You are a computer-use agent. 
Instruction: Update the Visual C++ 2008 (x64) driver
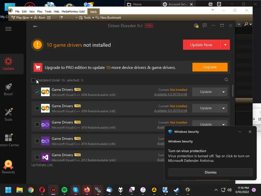[x=206, y=92]
